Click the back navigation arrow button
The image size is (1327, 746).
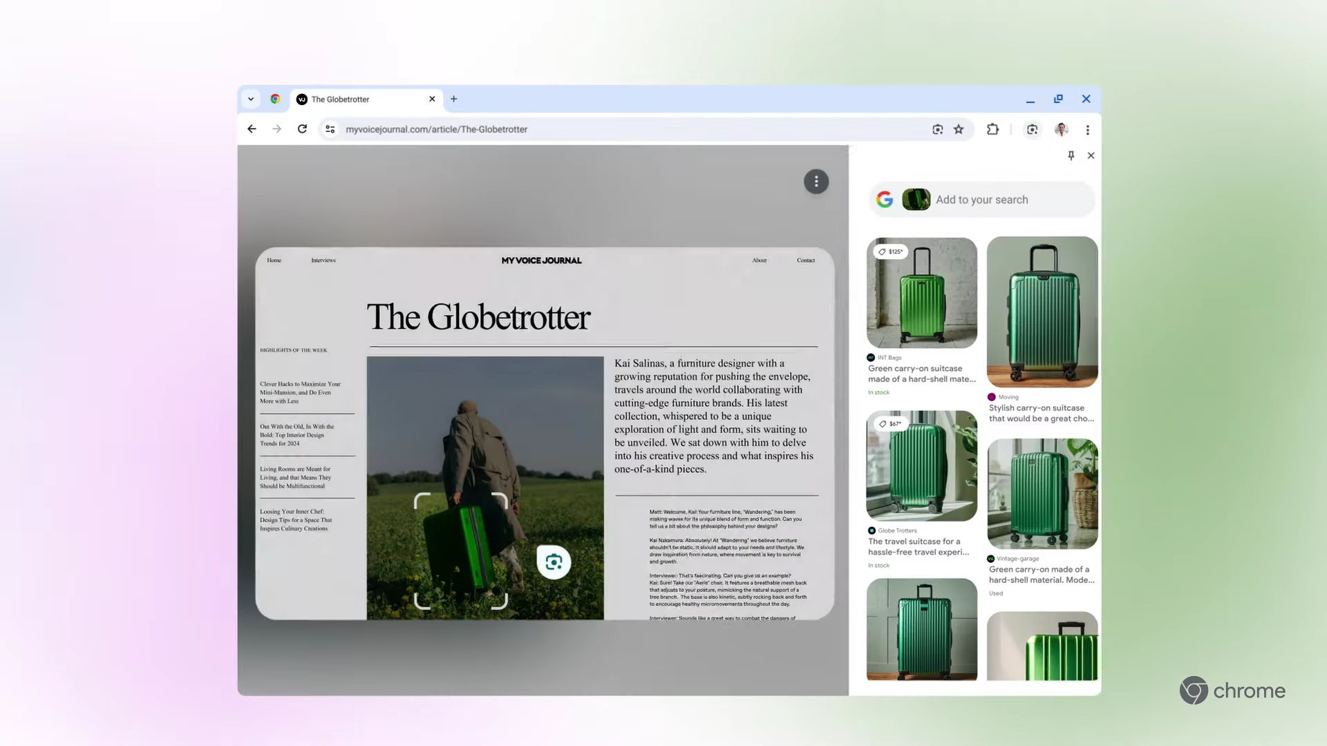[x=251, y=129]
